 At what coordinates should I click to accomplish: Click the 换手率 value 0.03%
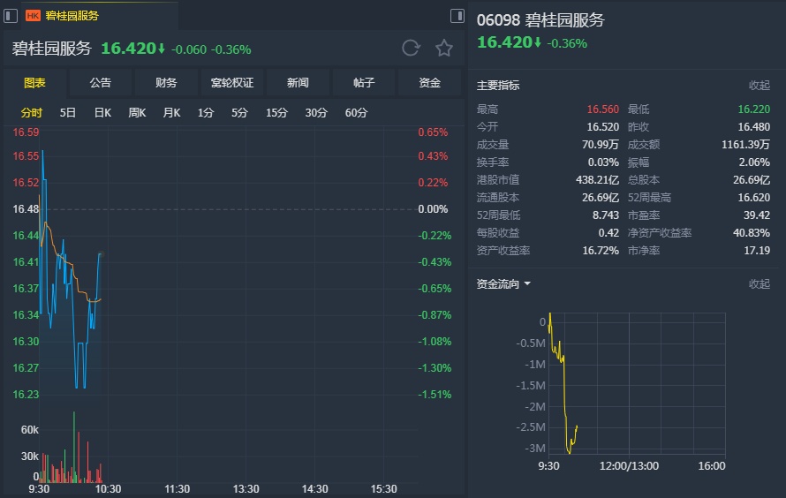603,162
